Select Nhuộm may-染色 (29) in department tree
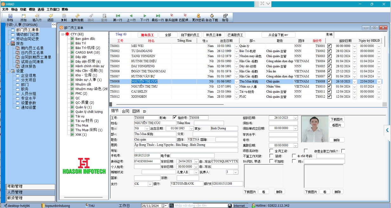Image resolution: width=391 pixels, height=208 pixels. coord(91,89)
